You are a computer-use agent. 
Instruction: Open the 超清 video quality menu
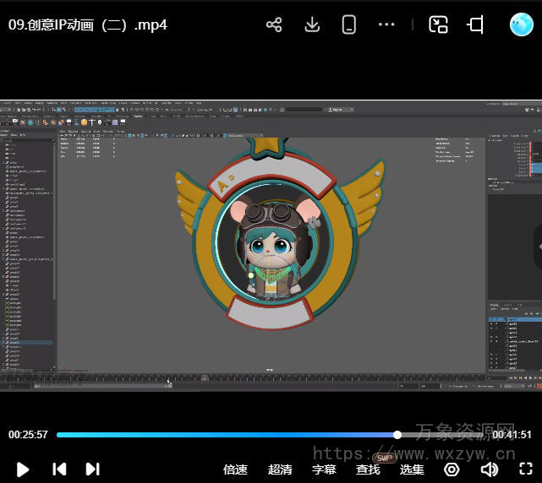tap(280, 469)
